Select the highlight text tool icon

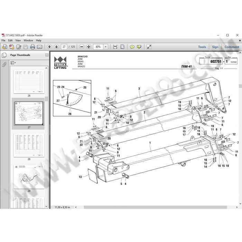(139, 47)
